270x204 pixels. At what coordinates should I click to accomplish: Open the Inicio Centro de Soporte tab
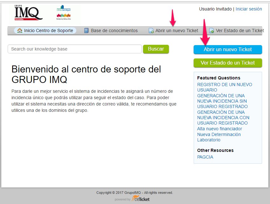click(x=48, y=31)
